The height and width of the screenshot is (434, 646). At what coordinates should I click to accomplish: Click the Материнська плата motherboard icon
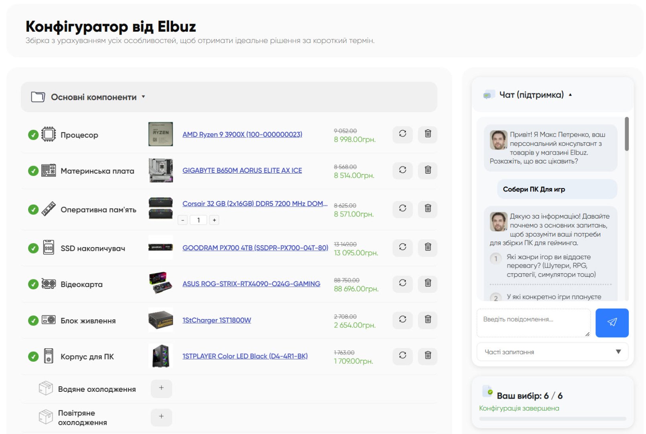[49, 170]
